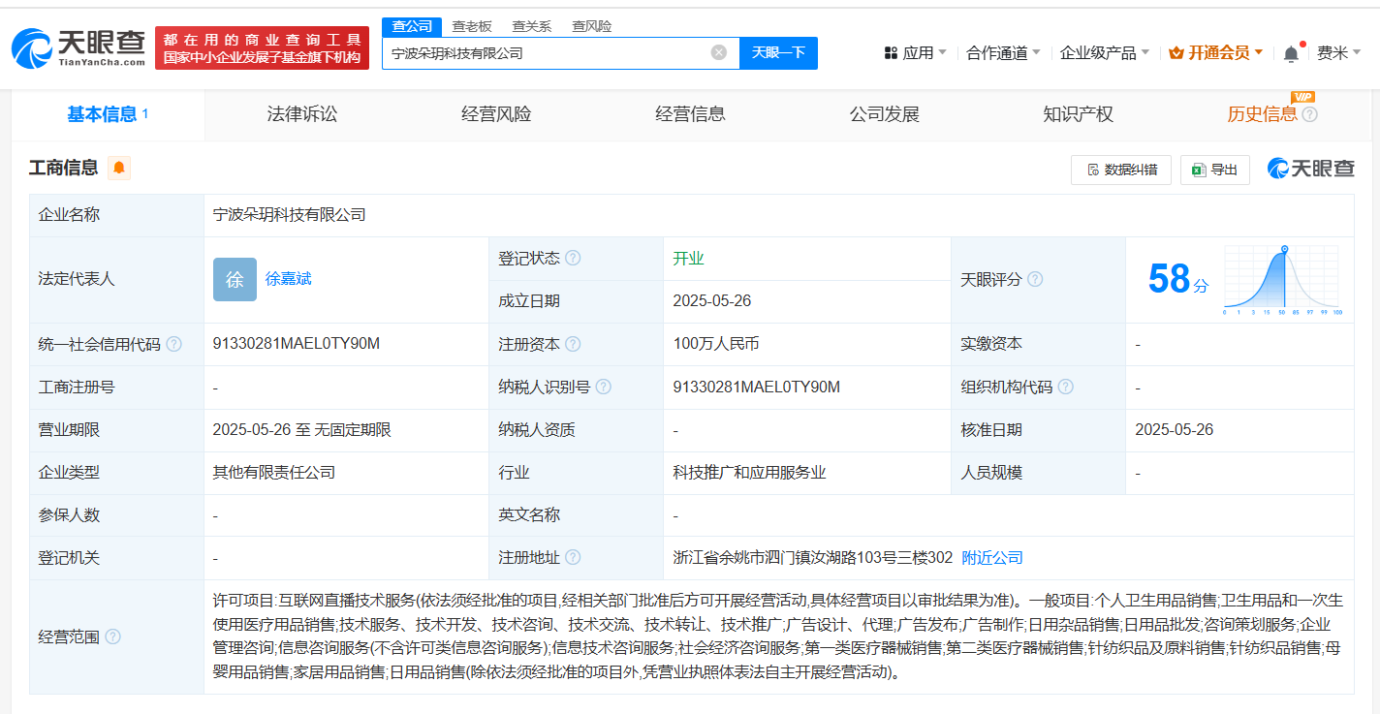This screenshot has height=714, width=1380.
Task: Click the red promotional banner
Action: [x=262, y=48]
